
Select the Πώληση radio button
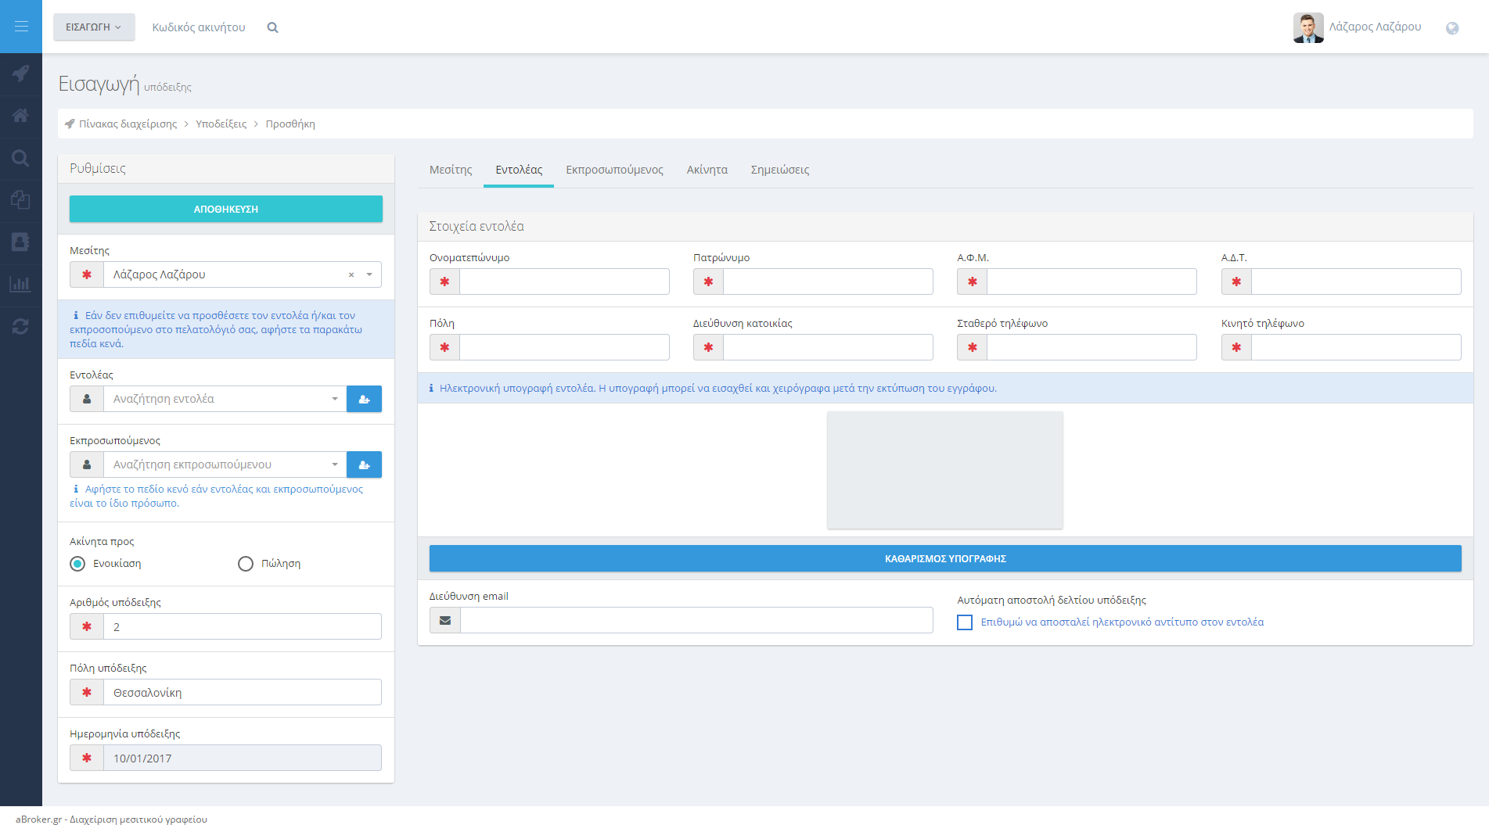coord(246,564)
